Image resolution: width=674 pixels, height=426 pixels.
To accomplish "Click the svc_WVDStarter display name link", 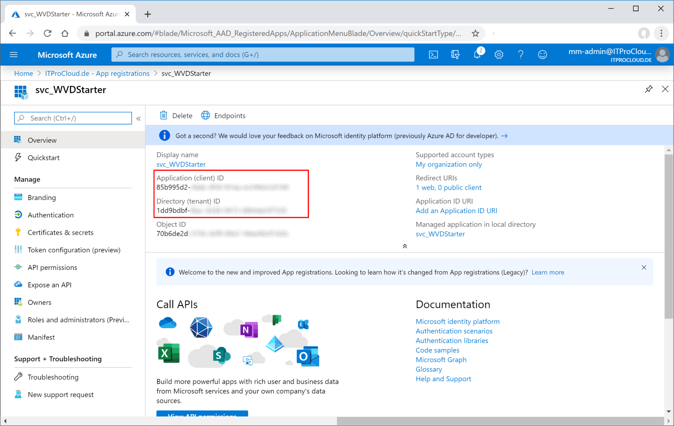I will click(181, 165).
